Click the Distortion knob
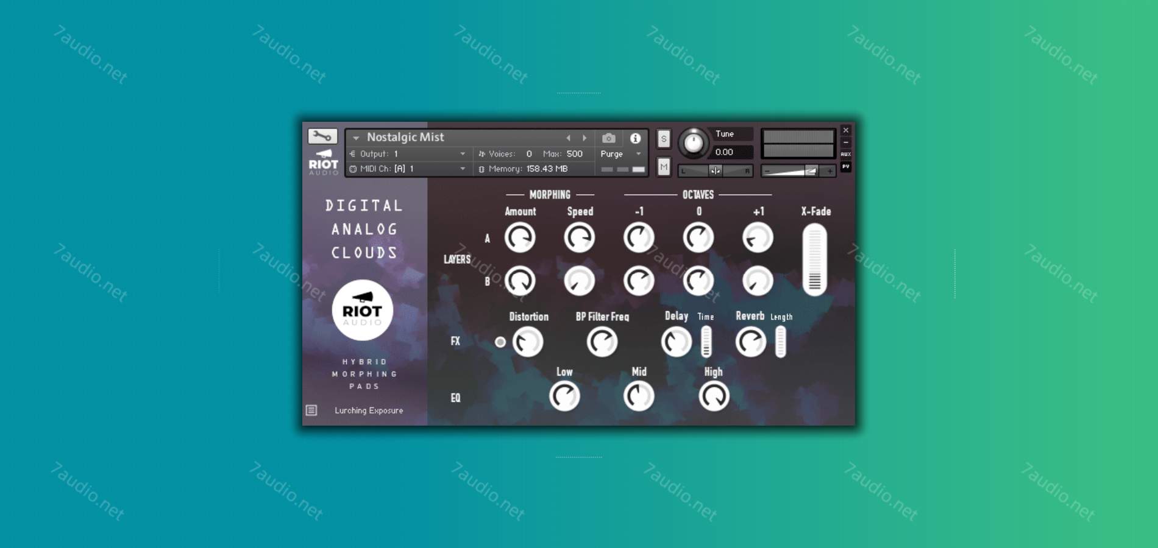Viewport: 1158px width, 548px height. click(528, 342)
